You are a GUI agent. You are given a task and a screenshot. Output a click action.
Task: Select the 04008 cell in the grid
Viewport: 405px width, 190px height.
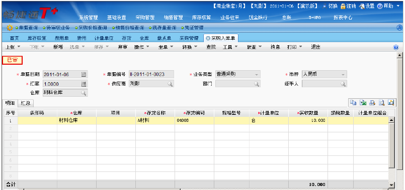coord(195,120)
